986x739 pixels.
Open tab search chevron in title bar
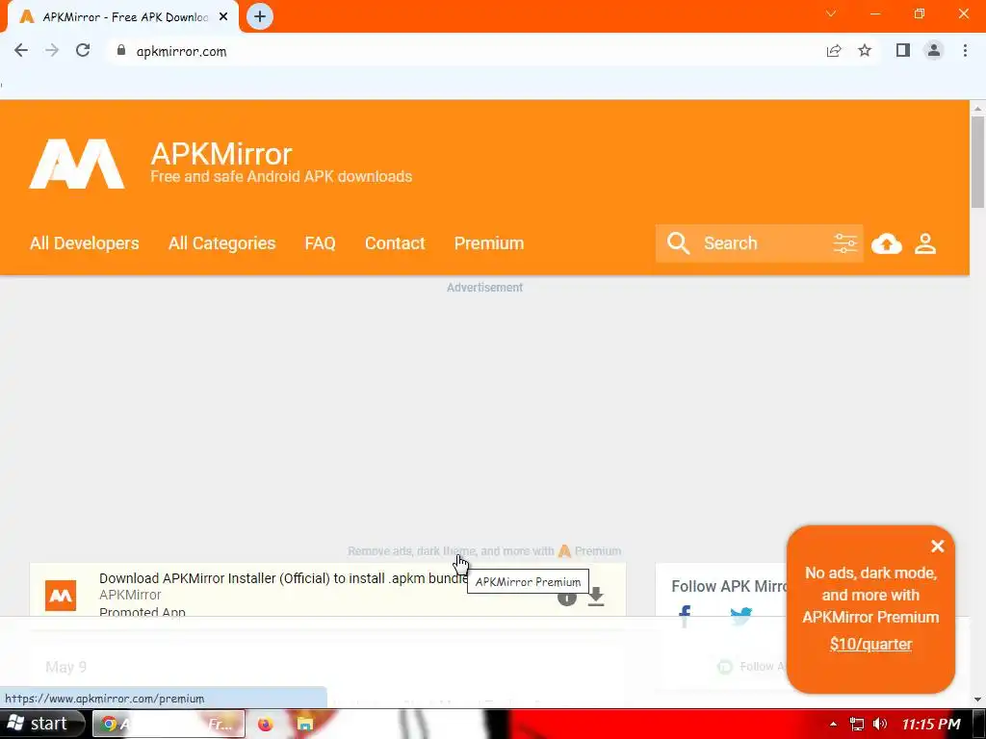(x=831, y=13)
